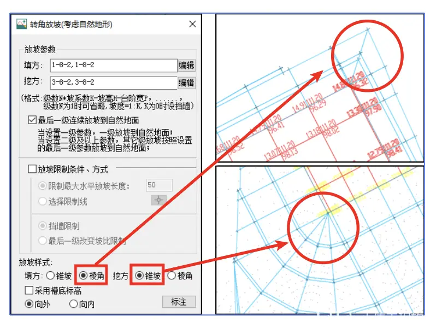This screenshot has height=327, width=436.
Task: Choose 锥坡 style for 挖方
Action: (x=139, y=276)
